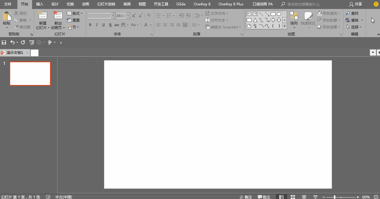Click the center align paragraph icon

point(165,25)
